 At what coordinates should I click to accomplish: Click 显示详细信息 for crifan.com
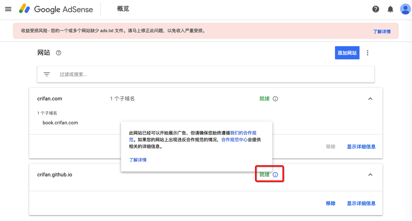coord(361,147)
